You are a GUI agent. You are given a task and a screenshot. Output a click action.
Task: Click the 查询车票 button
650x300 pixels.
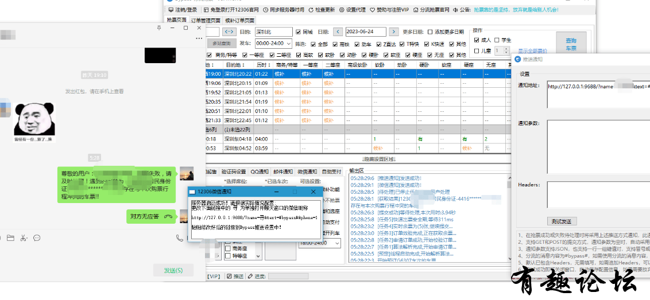point(571,44)
